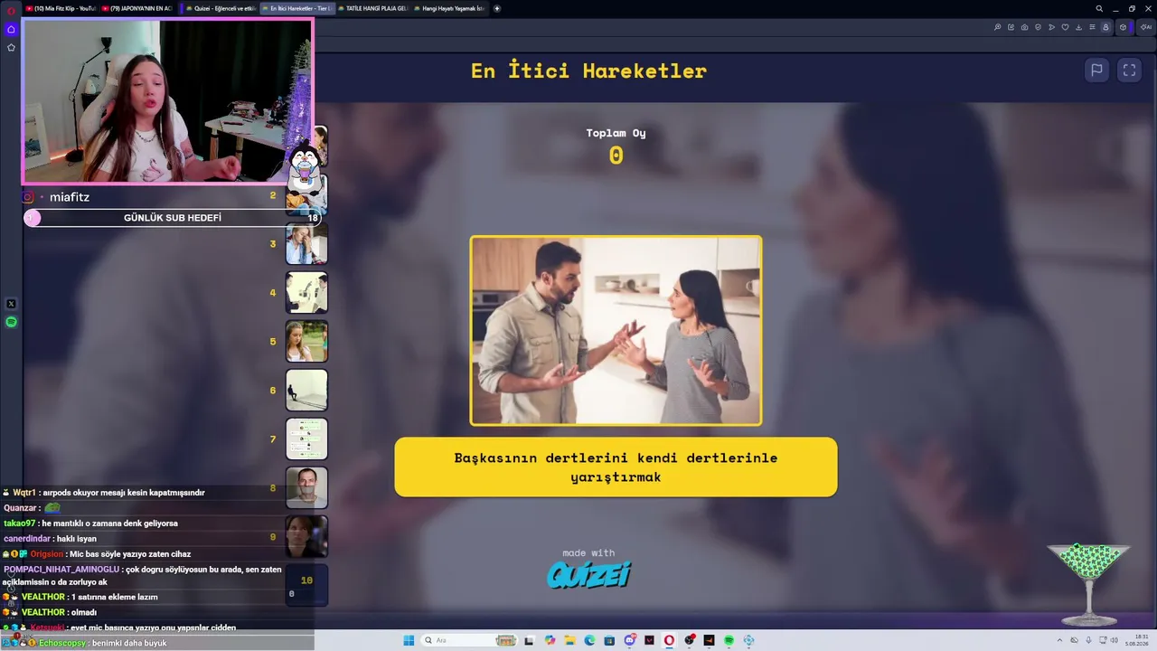Select the rank 7 tier thumbnail
The width and height of the screenshot is (1157, 651).
point(306,439)
